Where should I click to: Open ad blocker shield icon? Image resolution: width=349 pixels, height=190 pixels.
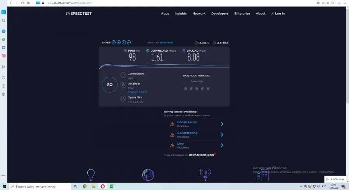[323, 3]
